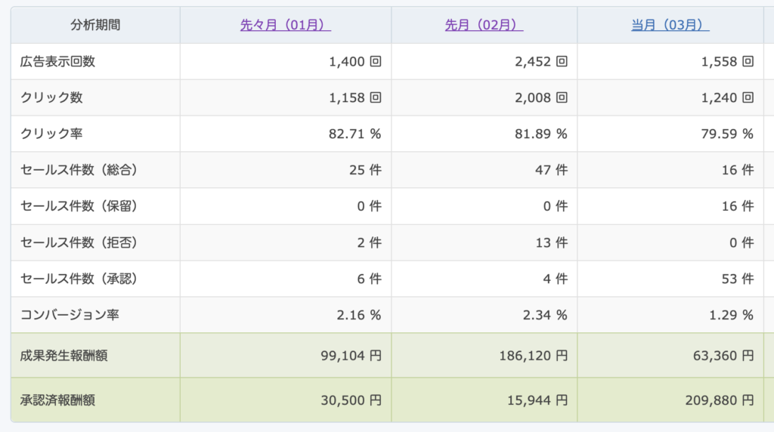Screen dimensions: 774x432
Task: Click the セールス件数（承認） row label
Action: [79, 279]
